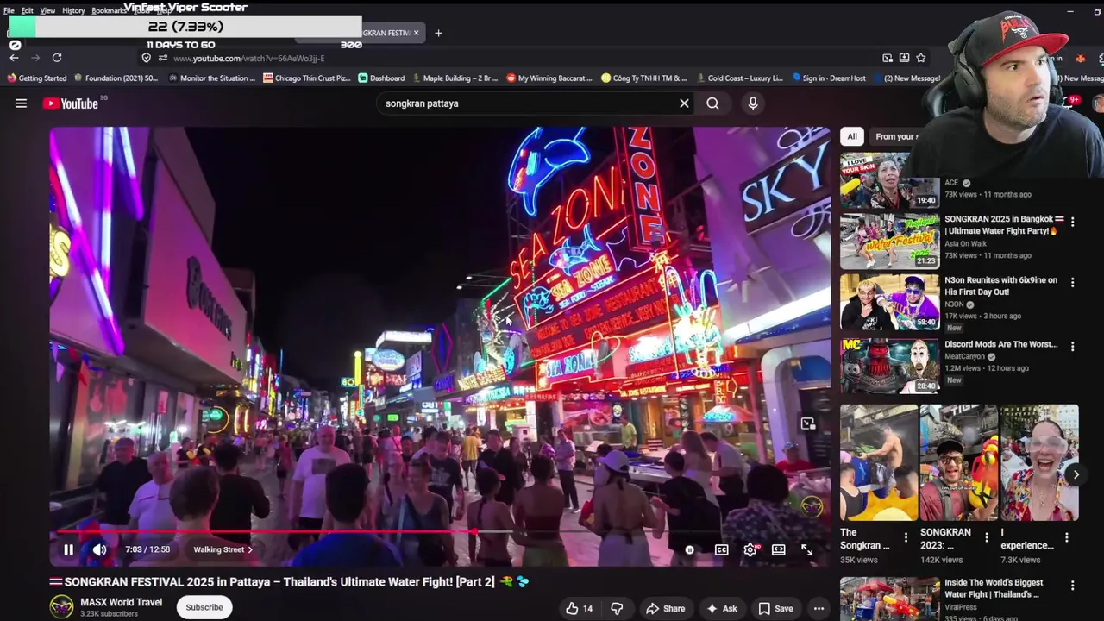Open Foundation (2021) bookmark

click(x=116, y=78)
